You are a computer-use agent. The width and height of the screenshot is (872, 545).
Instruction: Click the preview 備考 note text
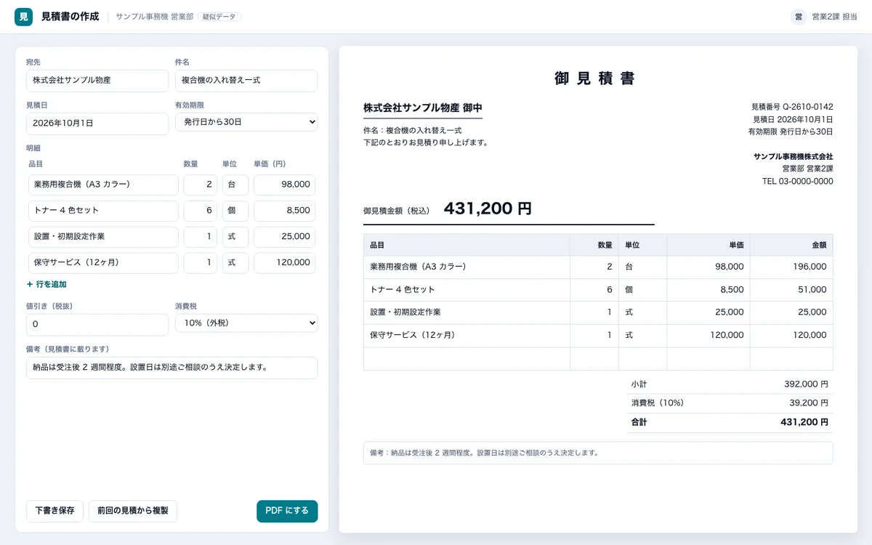(485, 453)
